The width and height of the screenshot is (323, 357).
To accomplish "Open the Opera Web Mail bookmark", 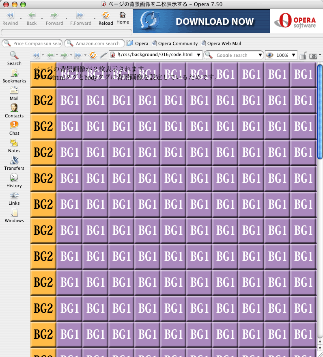I will pos(221,43).
